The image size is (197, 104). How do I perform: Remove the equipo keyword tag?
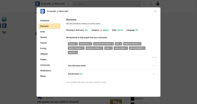111,48
